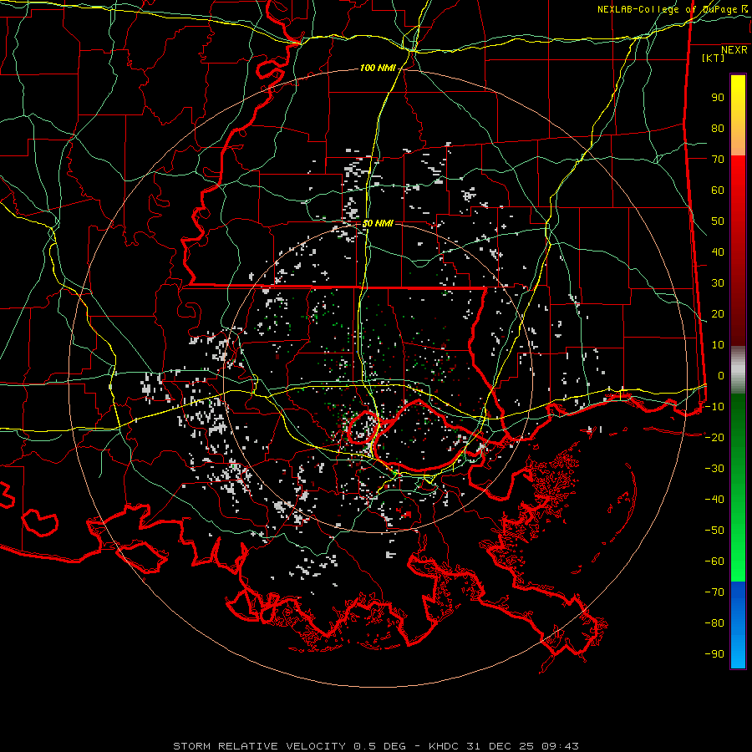The image size is (752, 752).
Task: Select the "60" value on the velocity scale
Action: pos(718,191)
